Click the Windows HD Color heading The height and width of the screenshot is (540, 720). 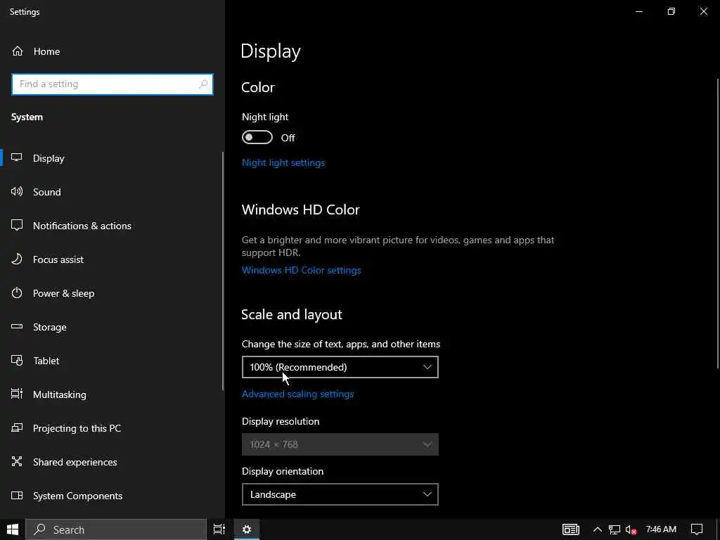[301, 210]
